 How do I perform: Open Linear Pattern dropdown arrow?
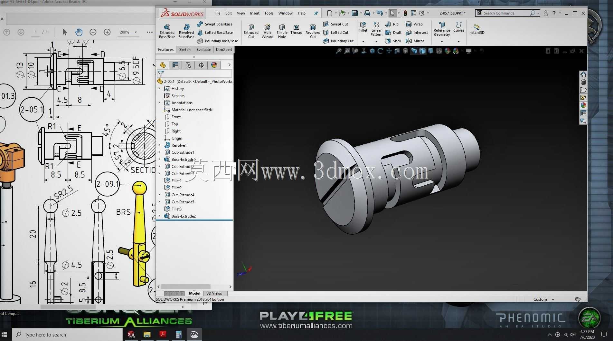[x=376, y=42]
